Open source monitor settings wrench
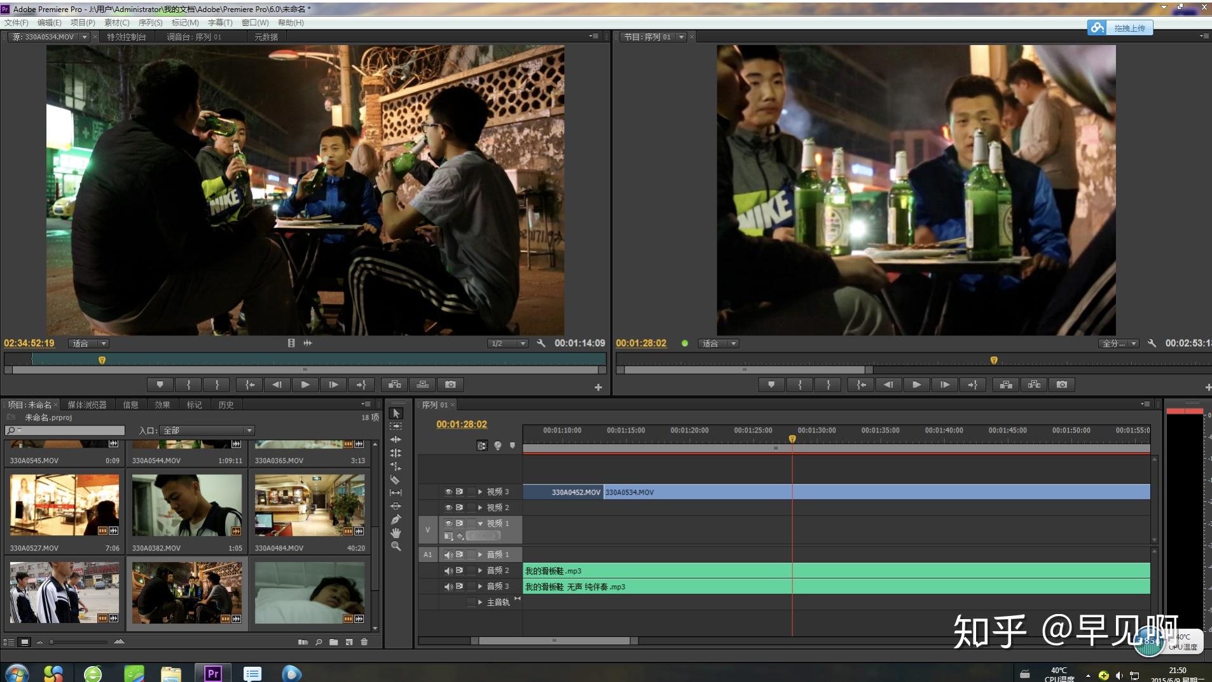The width and height of the screenshot is (1212, 682). click(541, 344)
